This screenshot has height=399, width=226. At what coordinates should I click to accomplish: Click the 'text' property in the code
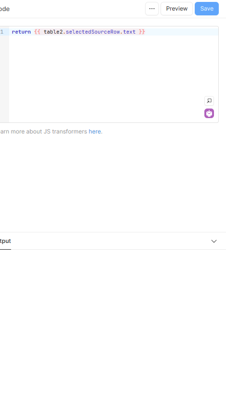129,32
